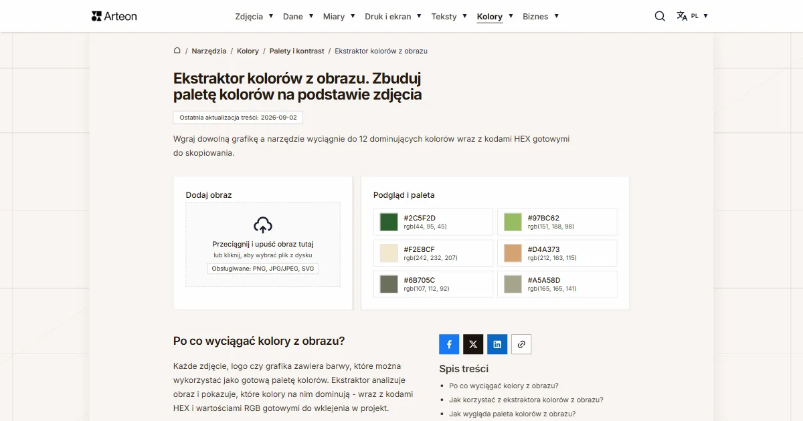Open the Teksty menu item

coord(444,17)
